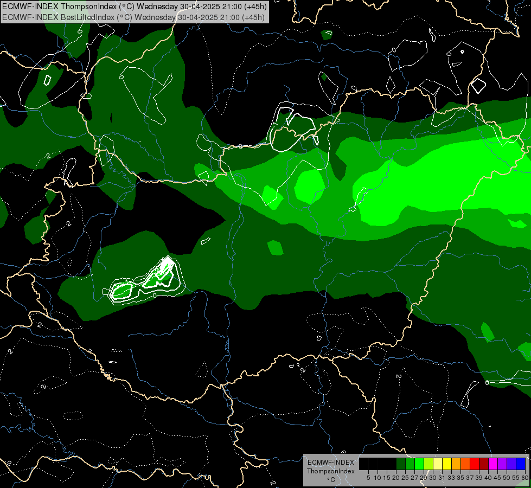Image resolution: width=531 pixels, height=488 pixels.
Task: Select the black legend swatch between 15 and 20
Action: tap(392, 464)
